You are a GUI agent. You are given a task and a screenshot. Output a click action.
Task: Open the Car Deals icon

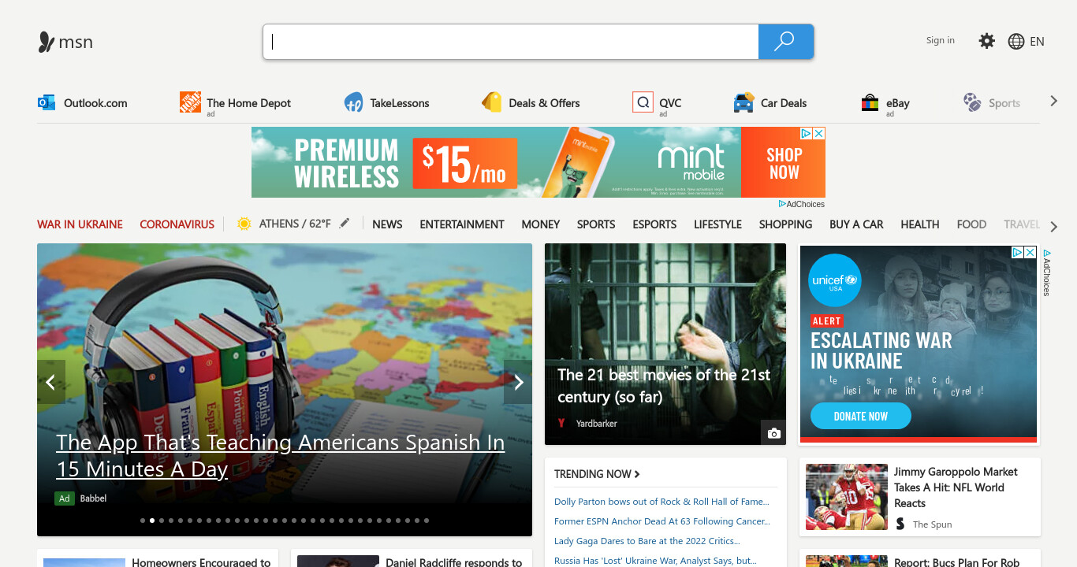point(743,102)
